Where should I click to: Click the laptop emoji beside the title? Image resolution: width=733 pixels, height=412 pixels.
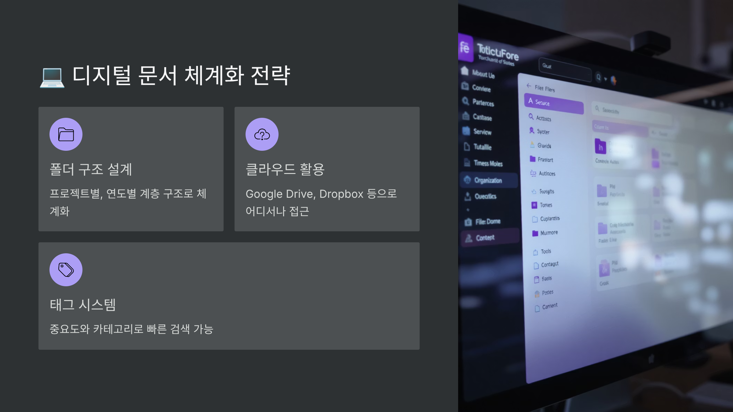coord(52,78)
